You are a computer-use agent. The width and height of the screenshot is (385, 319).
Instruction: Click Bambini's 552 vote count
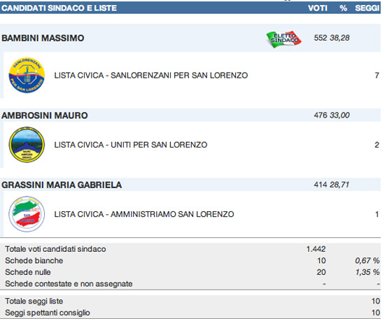coord(321,38)
